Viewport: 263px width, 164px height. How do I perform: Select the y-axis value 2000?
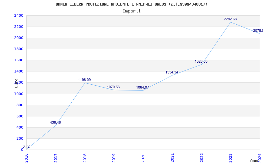19,38
